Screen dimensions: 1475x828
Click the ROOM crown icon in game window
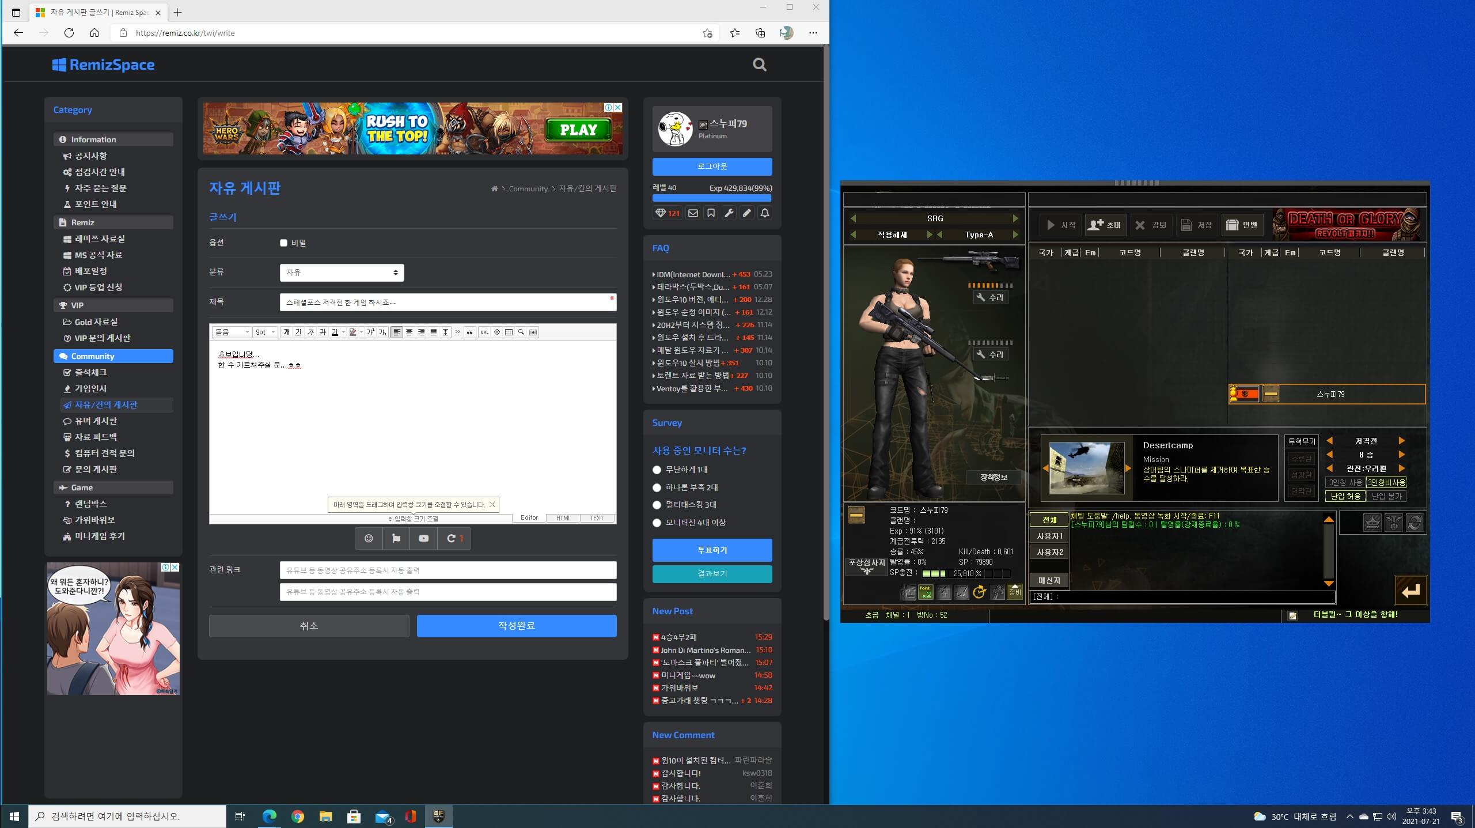click(1372, 523)
